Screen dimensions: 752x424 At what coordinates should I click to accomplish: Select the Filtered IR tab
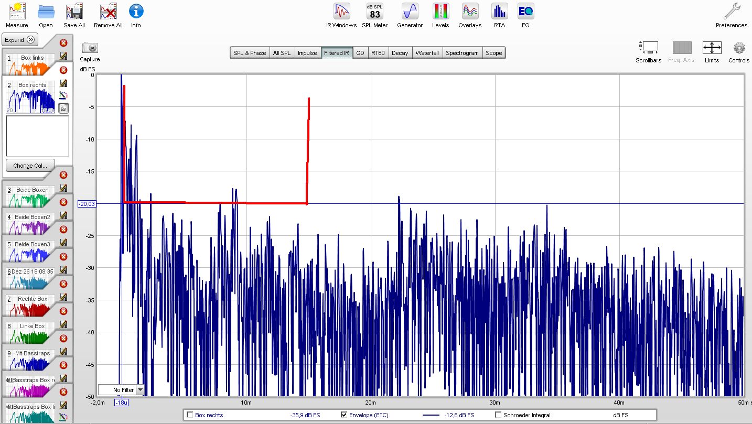point(336,53)
